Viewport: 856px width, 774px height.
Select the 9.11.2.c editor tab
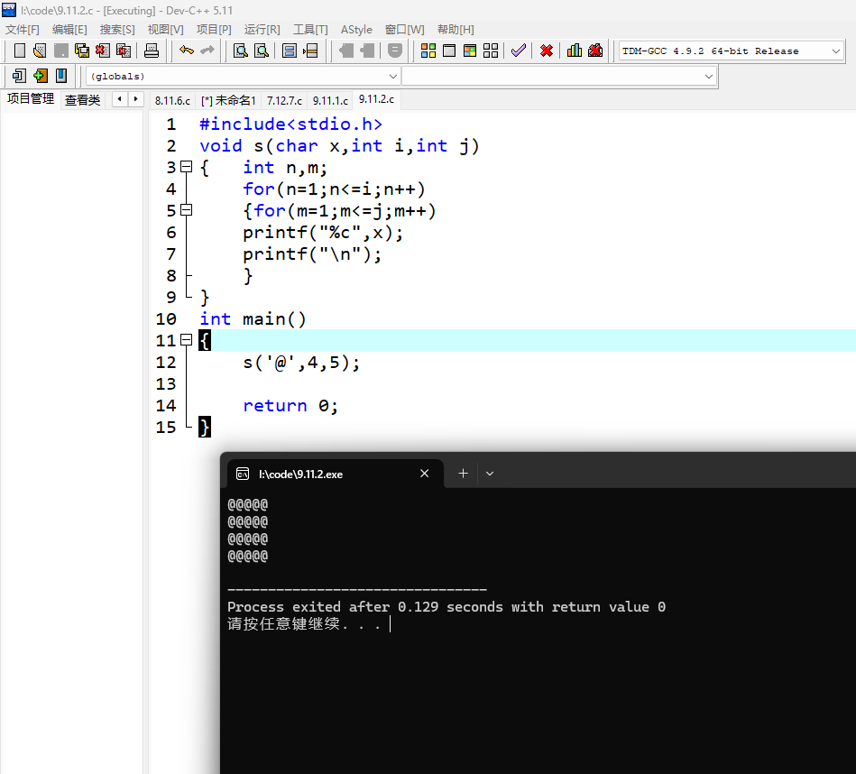[x=377, y=99]
